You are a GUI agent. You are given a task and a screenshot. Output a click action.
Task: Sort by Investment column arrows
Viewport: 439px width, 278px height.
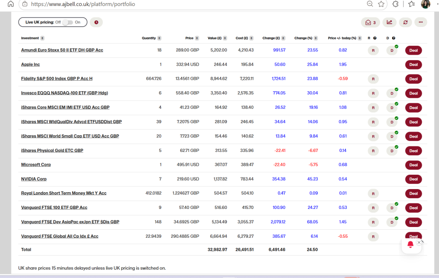point(42,38)
